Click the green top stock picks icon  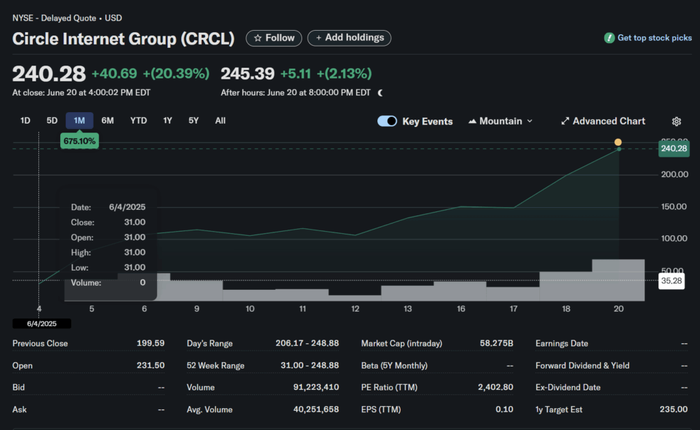(609, 38)
